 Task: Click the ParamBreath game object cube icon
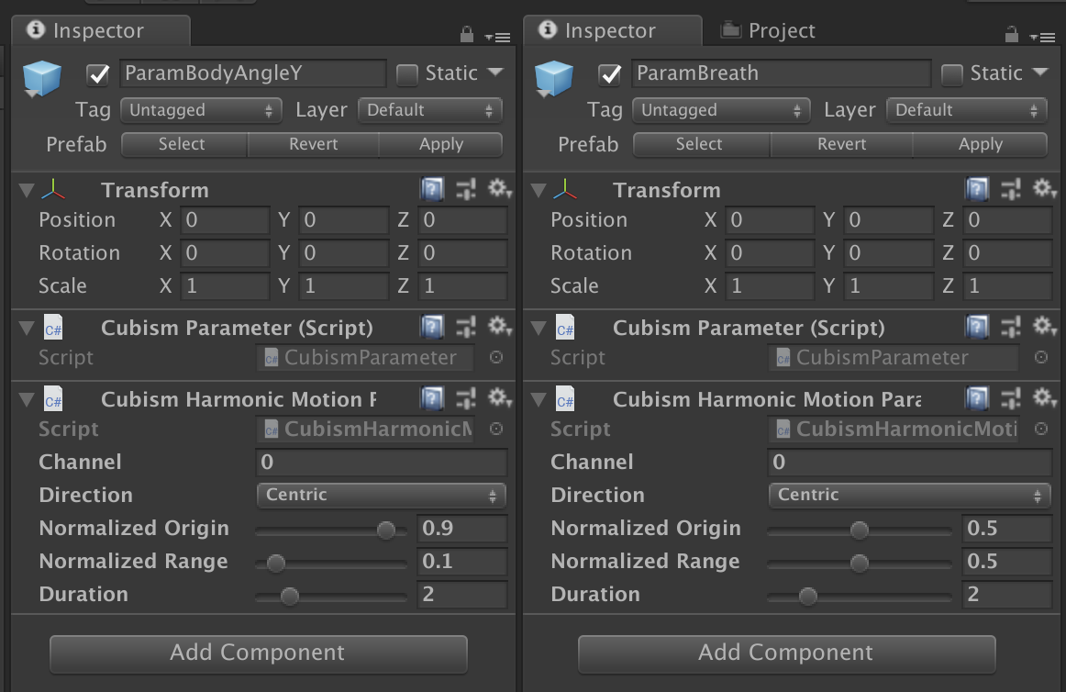[553, 77]
